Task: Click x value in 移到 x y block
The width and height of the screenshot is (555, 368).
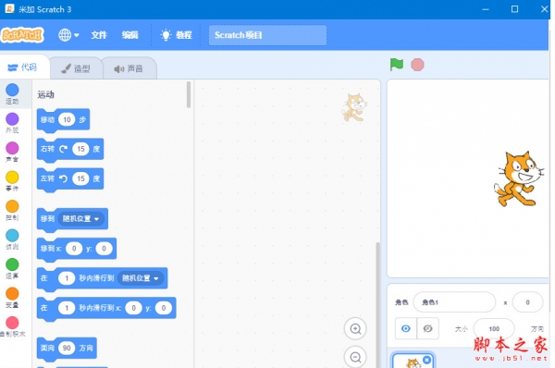Action: click(74, 249)
